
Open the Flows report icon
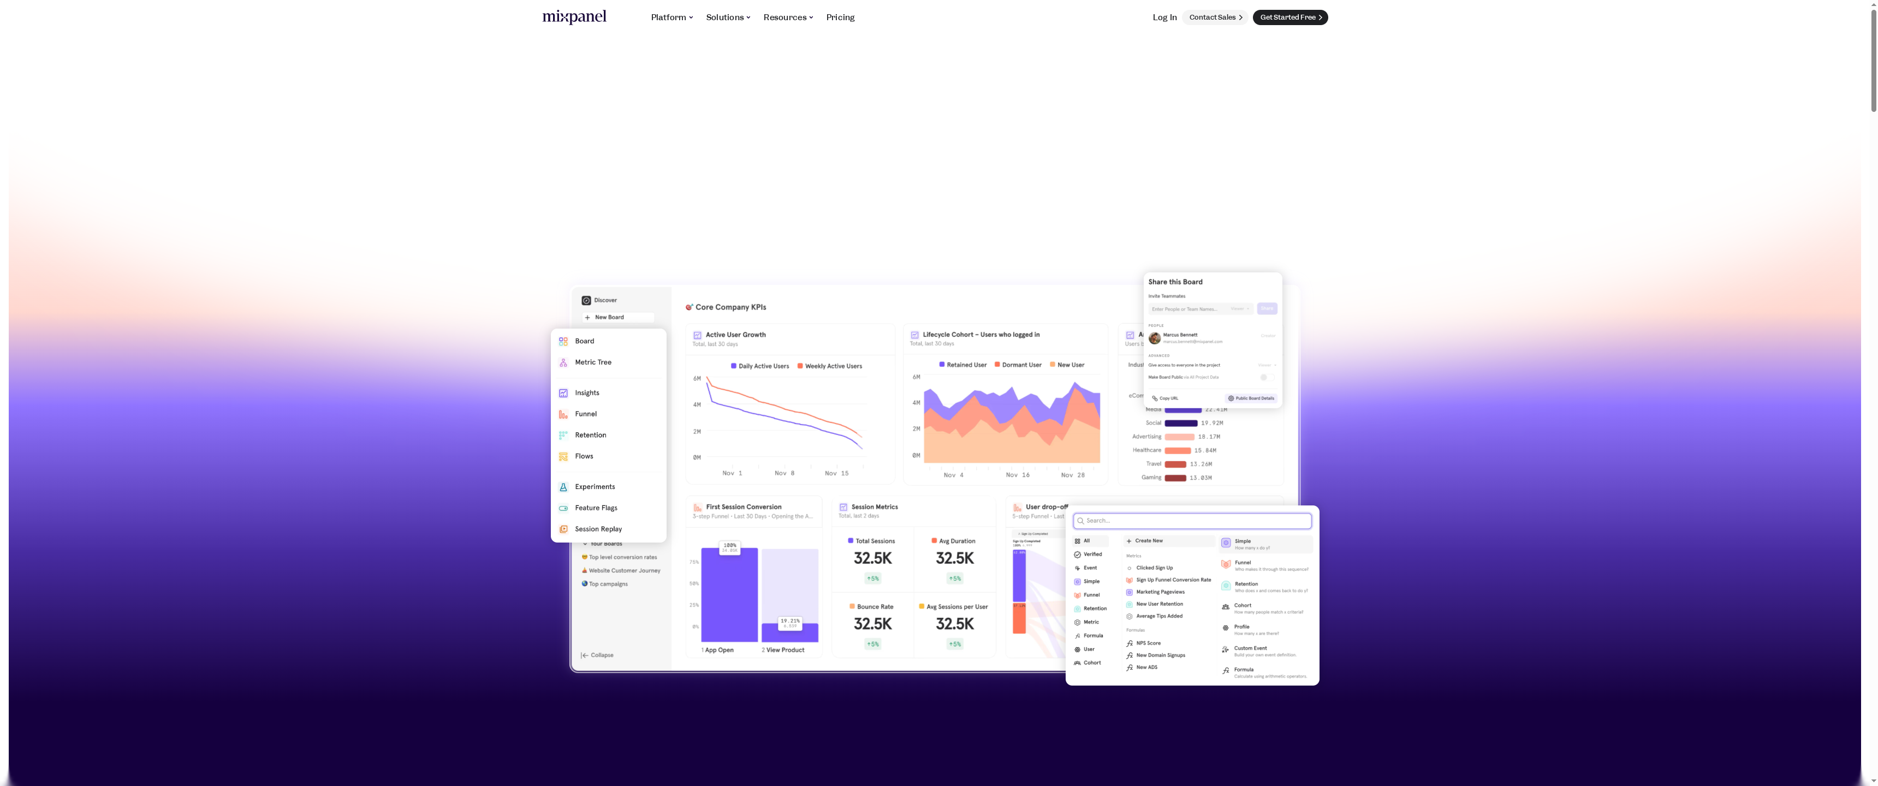coord(563,456)
